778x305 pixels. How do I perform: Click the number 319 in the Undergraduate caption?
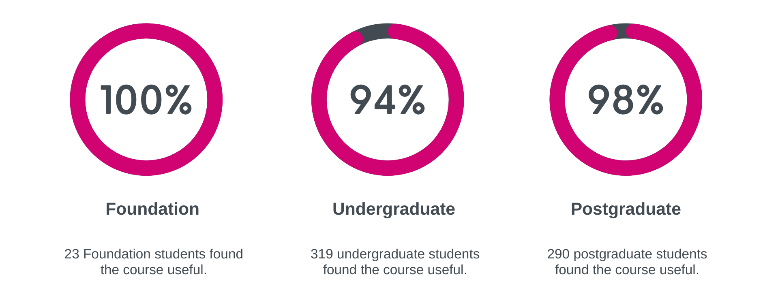click(321, 254)
